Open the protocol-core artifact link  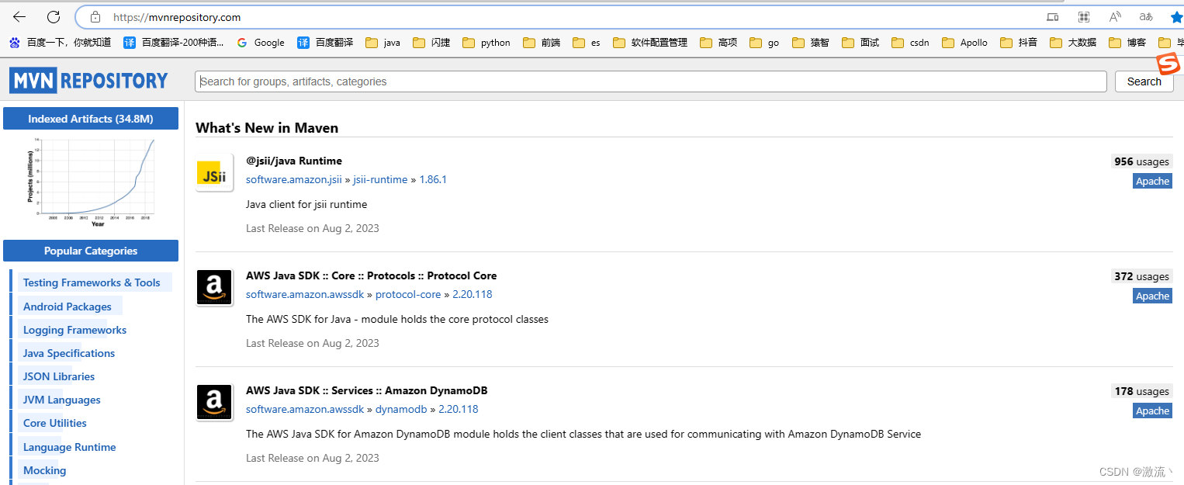(408, 294)
